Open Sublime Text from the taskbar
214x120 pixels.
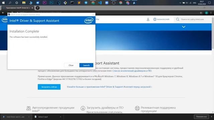pyautogui.click(x=79, y=3)
